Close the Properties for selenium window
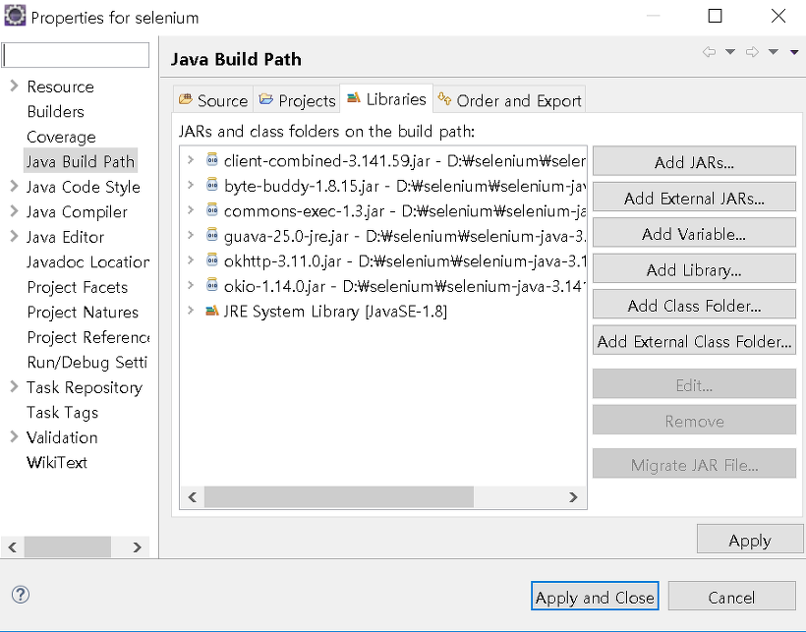 coord(778,16)
